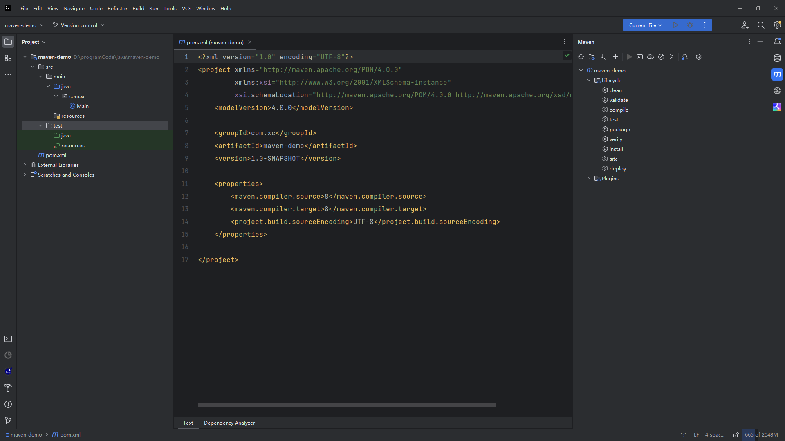Open Structure tool window icon
Image resolution: width=785 pixels, height=441 pixels.
pyautogui.click(x=8, y=58)
